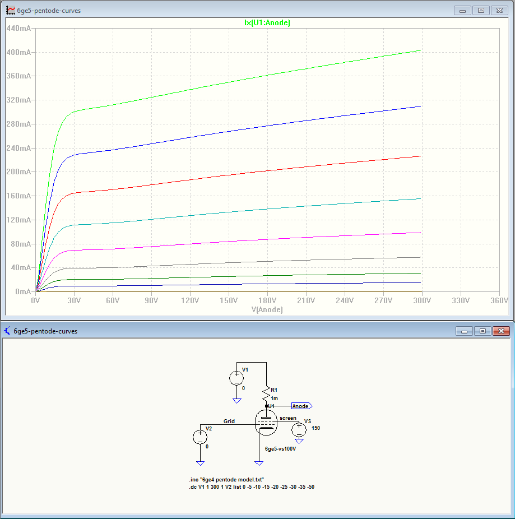Click the VS source name label
Image resolution: width=515 pixels, height=519 pixels.
308,421
